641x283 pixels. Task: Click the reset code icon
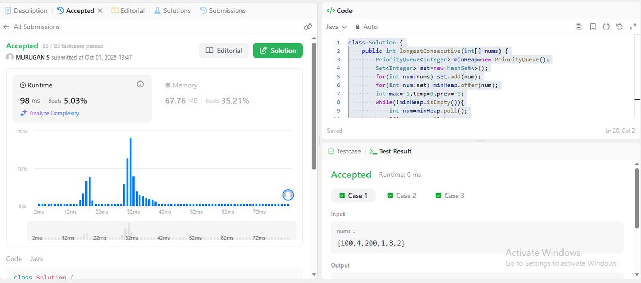[619, 27]
